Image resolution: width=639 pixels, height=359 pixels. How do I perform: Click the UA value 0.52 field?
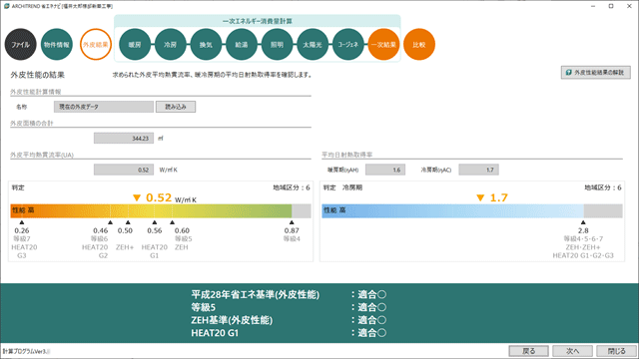[x=124, y=170]
